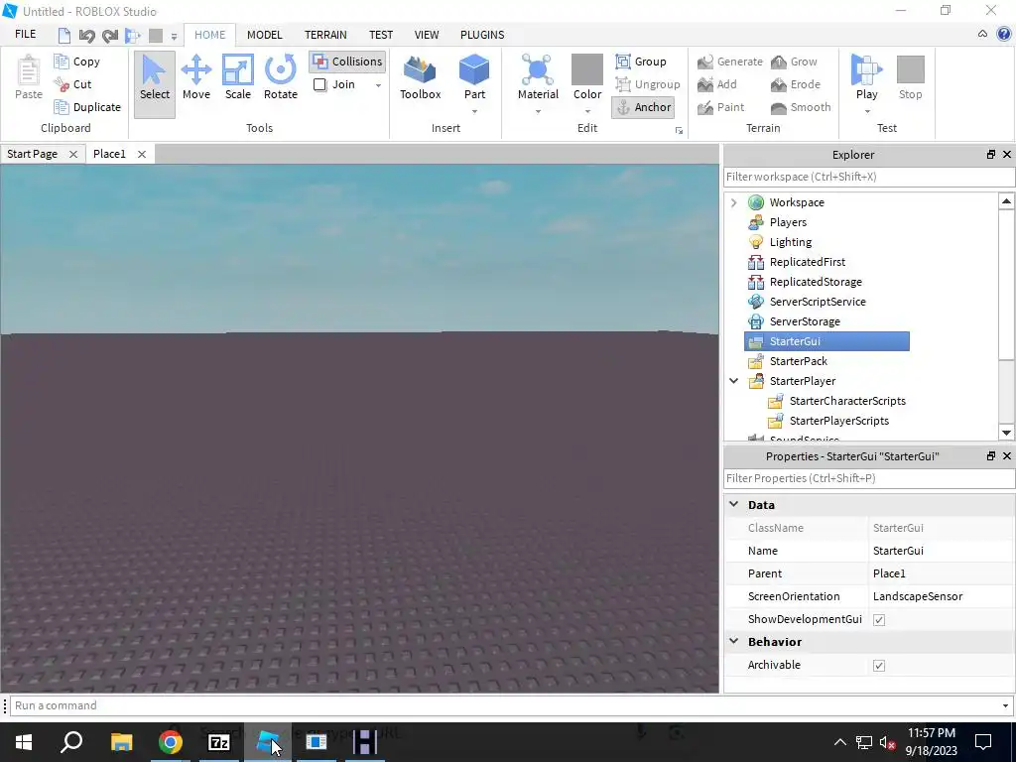
Task: Pick the Rotate tool
Action: [281, 77]
